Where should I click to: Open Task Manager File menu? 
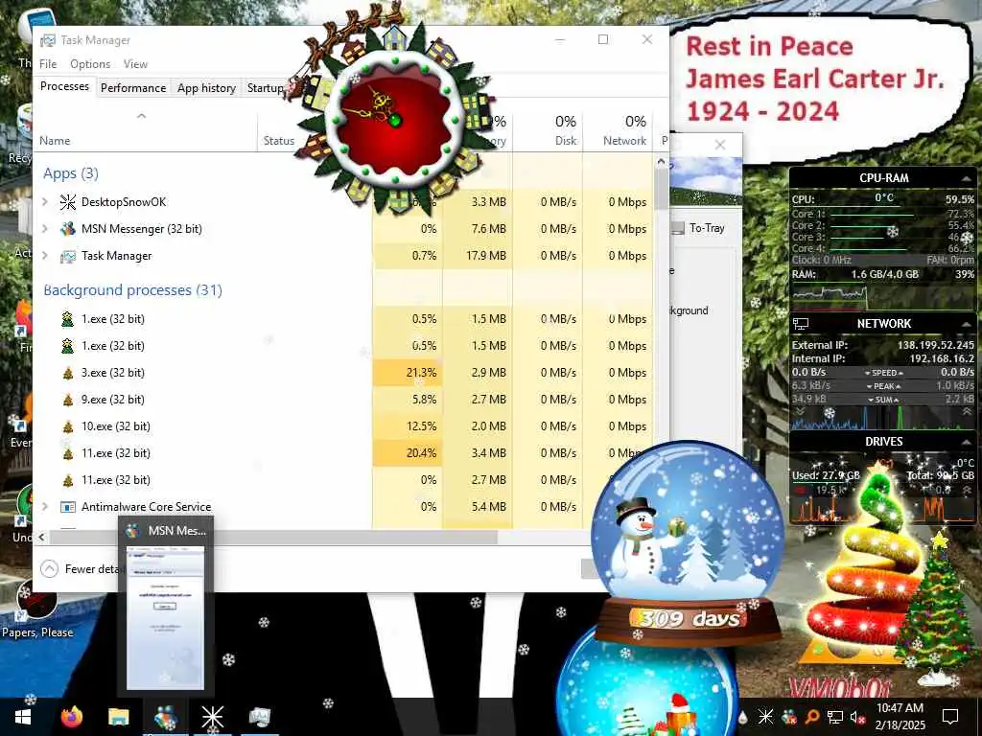(x=48, y=64)
